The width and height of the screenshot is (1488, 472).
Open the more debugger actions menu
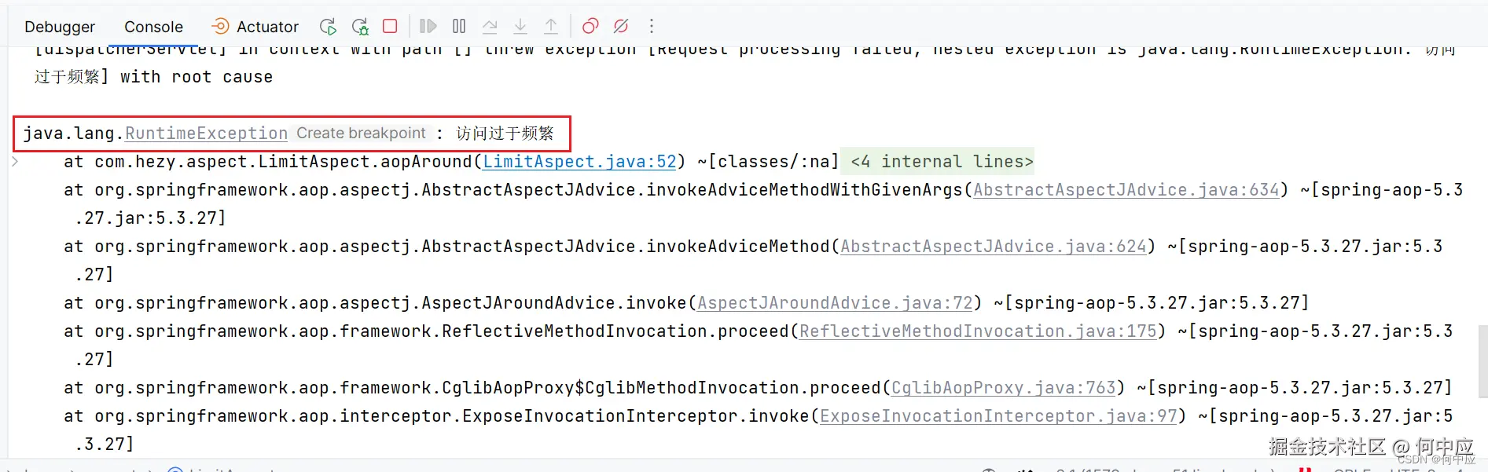point(652,27)
